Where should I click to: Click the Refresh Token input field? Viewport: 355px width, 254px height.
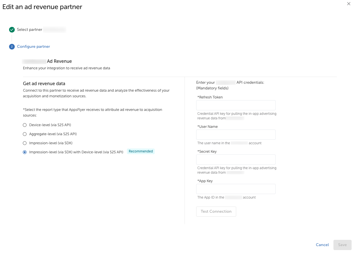coord(236,105)
